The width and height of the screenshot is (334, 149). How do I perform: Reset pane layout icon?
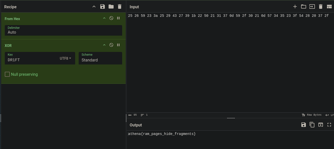(x=329, y=7)
